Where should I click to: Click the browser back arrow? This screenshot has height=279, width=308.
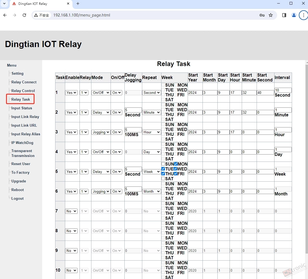5,15
